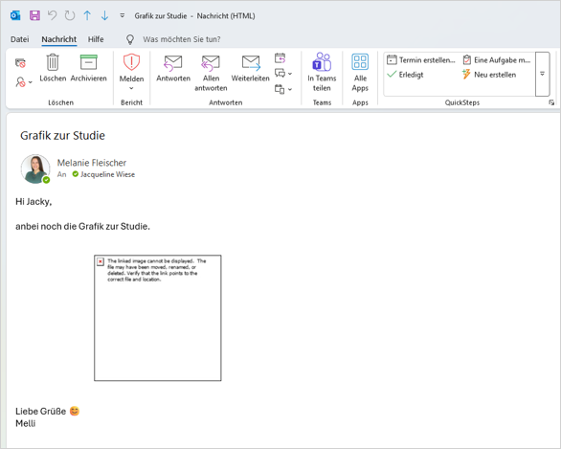Undo the last action

(53, 15)
